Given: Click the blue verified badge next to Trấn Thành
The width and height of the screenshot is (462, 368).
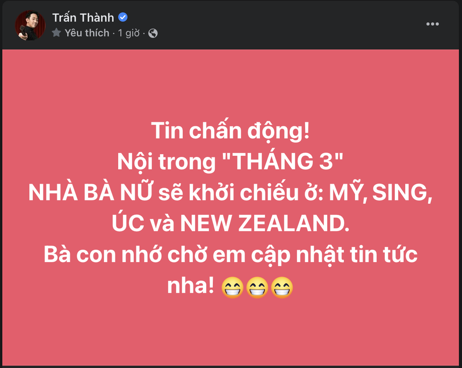Looking at the screenshot, I should click(122, 17).
